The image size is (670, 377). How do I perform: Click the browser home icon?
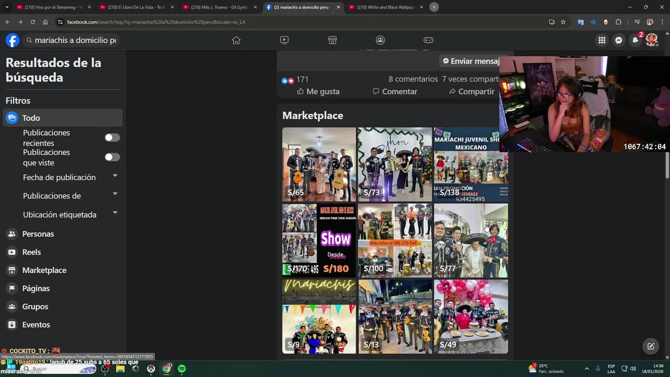[46, 22]
